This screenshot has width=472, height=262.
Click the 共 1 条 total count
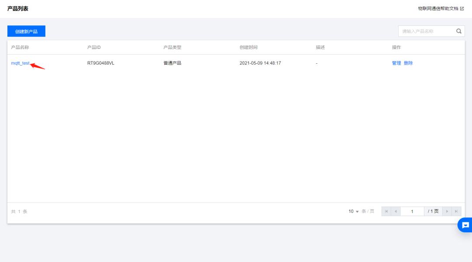19,211
